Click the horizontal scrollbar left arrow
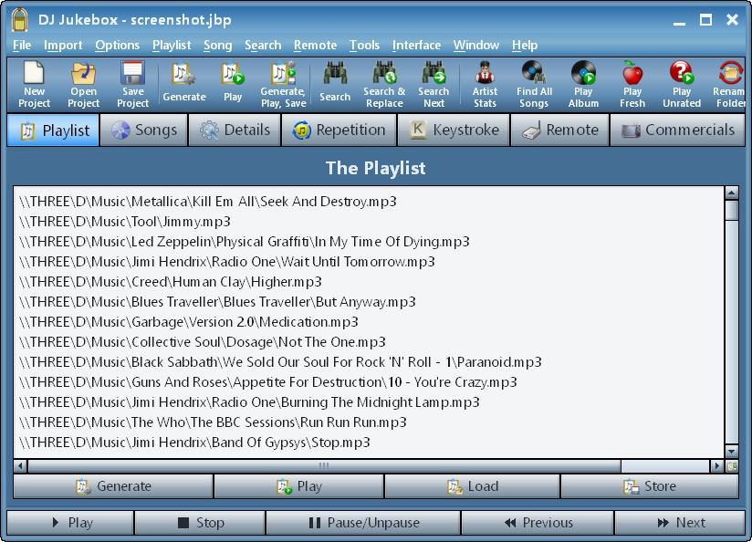 (20, 465)
